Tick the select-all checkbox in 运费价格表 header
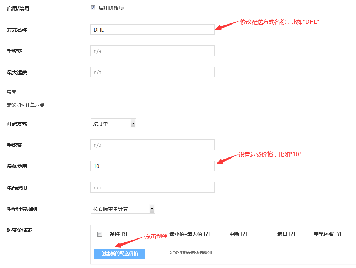The width and height of the screenshot is (356, 268). pos(100,234)
